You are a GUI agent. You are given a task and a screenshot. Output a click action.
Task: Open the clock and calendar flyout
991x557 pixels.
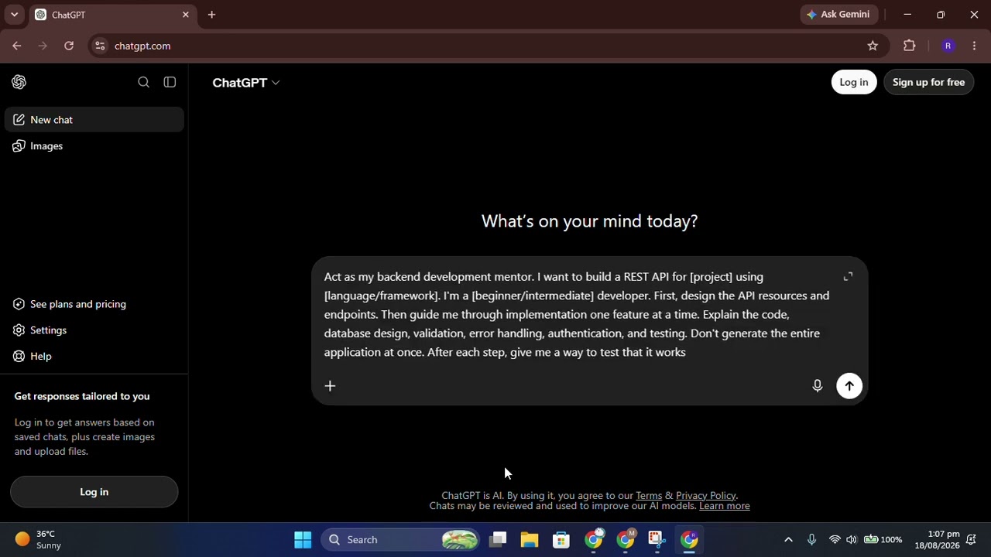937,540
